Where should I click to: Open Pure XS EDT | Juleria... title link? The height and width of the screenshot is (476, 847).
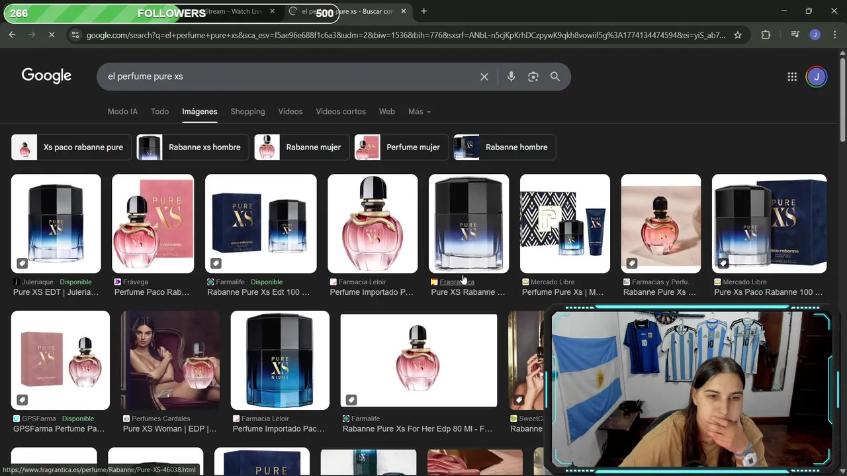(56, 292)
